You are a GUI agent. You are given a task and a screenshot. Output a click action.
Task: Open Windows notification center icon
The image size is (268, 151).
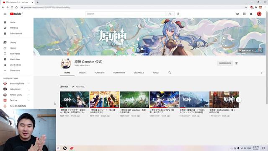click(x=263, y=148)
